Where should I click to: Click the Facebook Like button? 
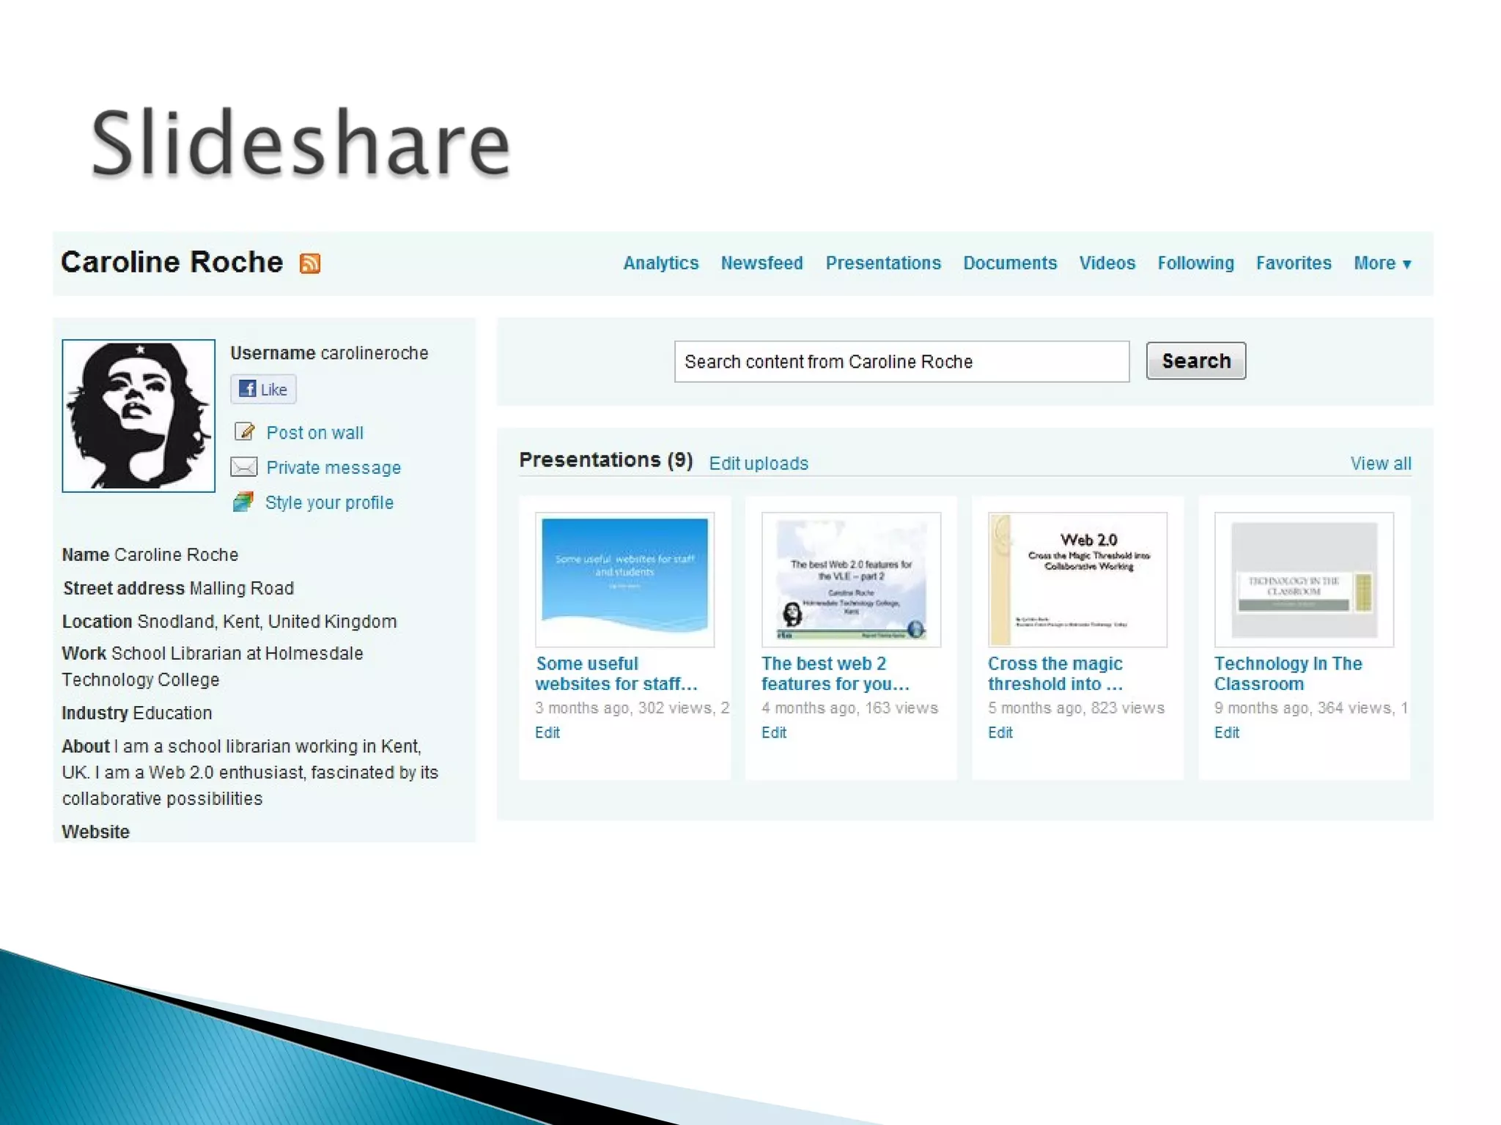click(x=263, y=389)
